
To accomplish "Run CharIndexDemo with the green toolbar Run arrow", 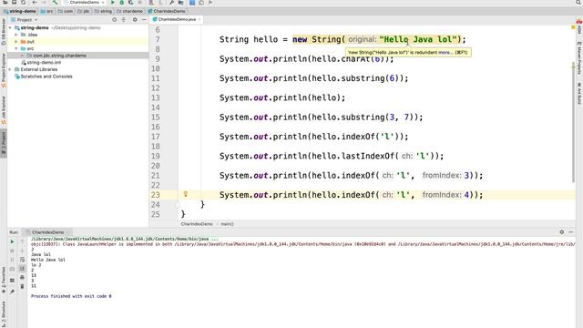I will 113,3.
